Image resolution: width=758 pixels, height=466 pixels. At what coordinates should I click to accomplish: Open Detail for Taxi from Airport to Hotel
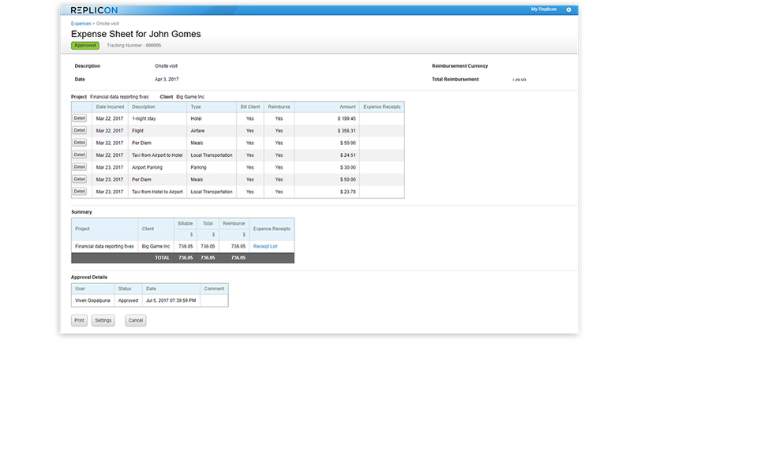click(79, 155)
